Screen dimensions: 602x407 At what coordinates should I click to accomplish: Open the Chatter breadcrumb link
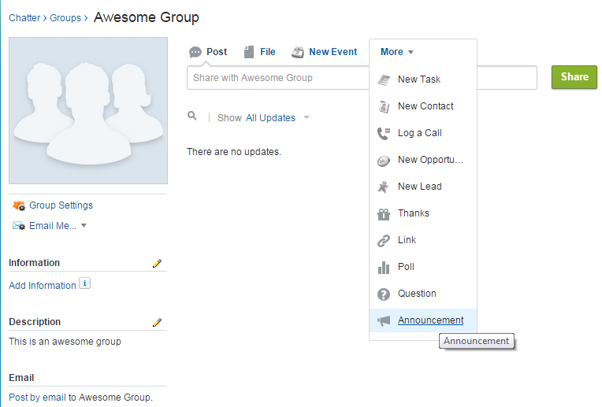[x=24, y=18]
